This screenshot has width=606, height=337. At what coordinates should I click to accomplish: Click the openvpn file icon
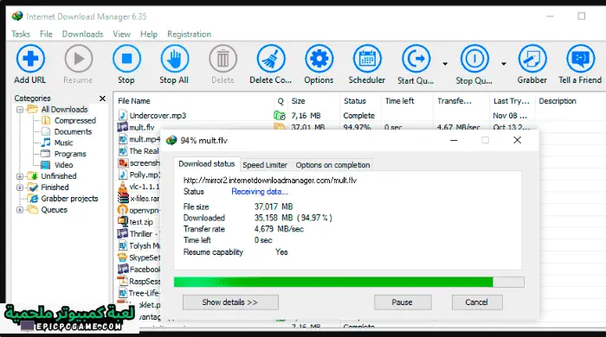pos(123,210)
